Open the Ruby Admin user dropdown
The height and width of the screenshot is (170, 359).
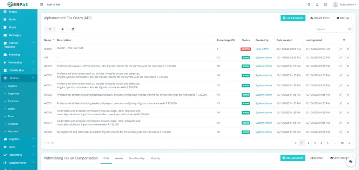pyautogui.click(x=344, y=5)
